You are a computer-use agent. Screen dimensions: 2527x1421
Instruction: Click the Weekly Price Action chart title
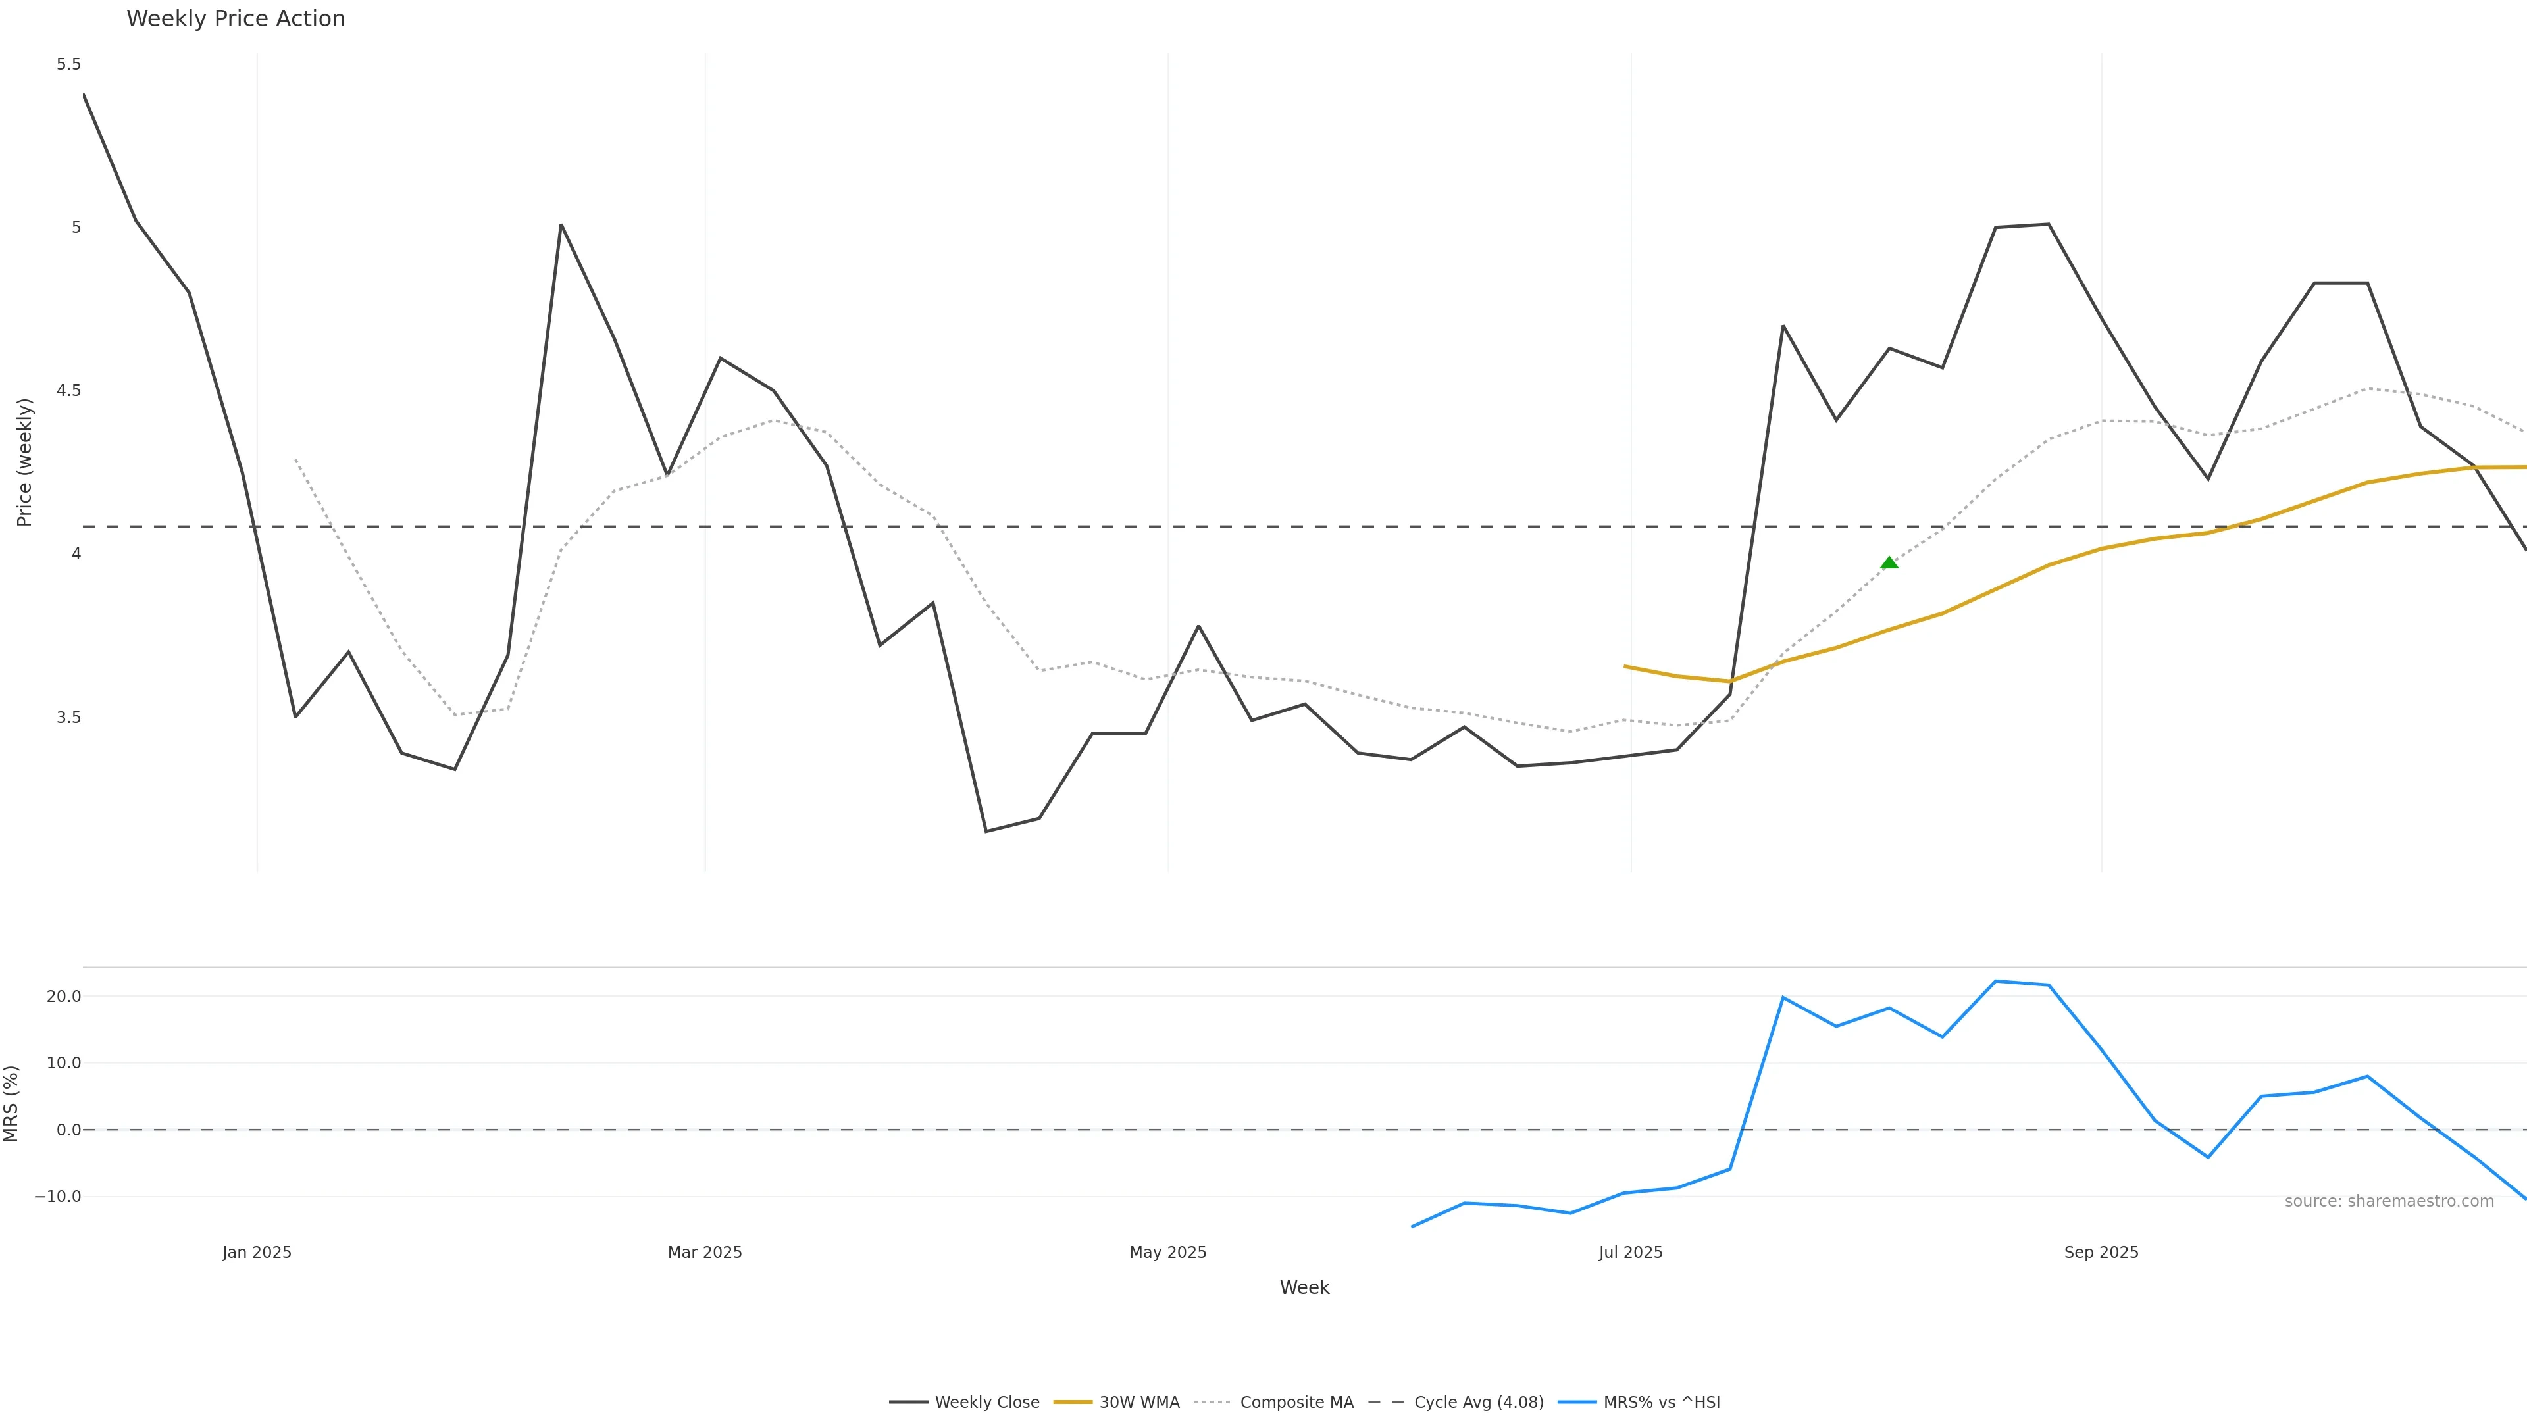(236, 18)
